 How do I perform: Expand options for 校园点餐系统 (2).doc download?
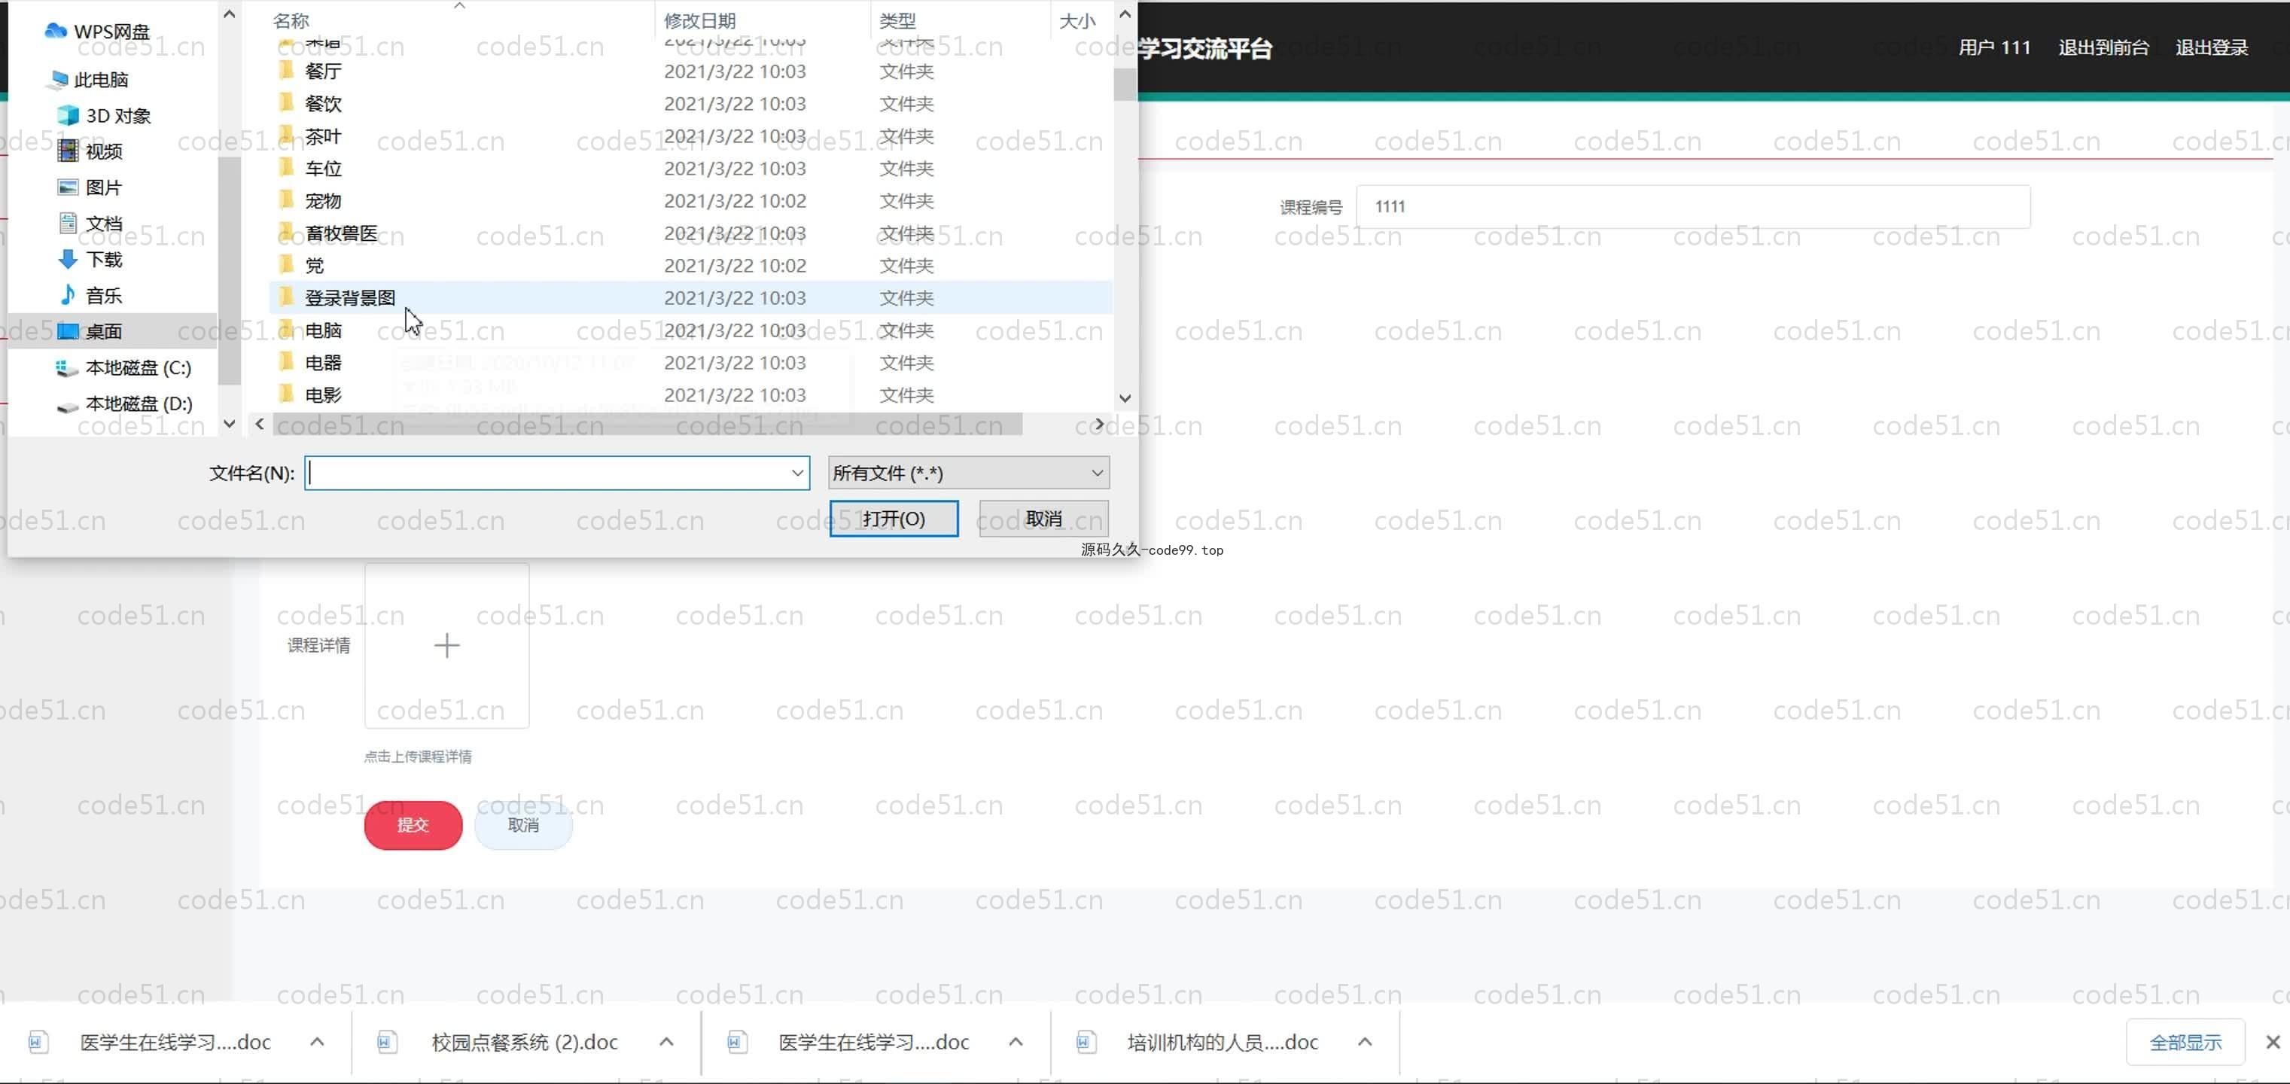pyautogui.click(x=665, y=1042)
